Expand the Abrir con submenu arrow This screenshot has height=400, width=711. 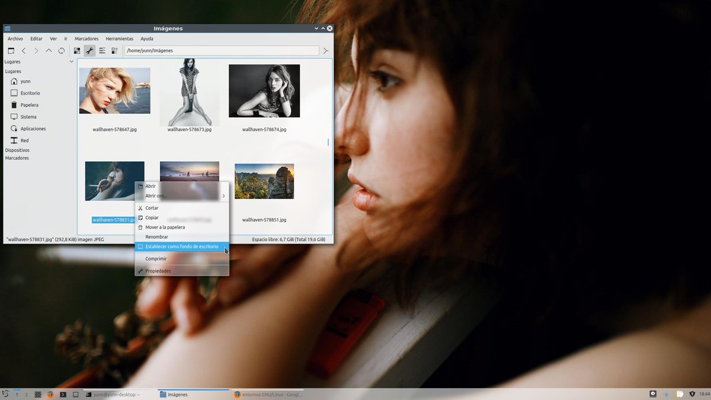tap(223, 196)
